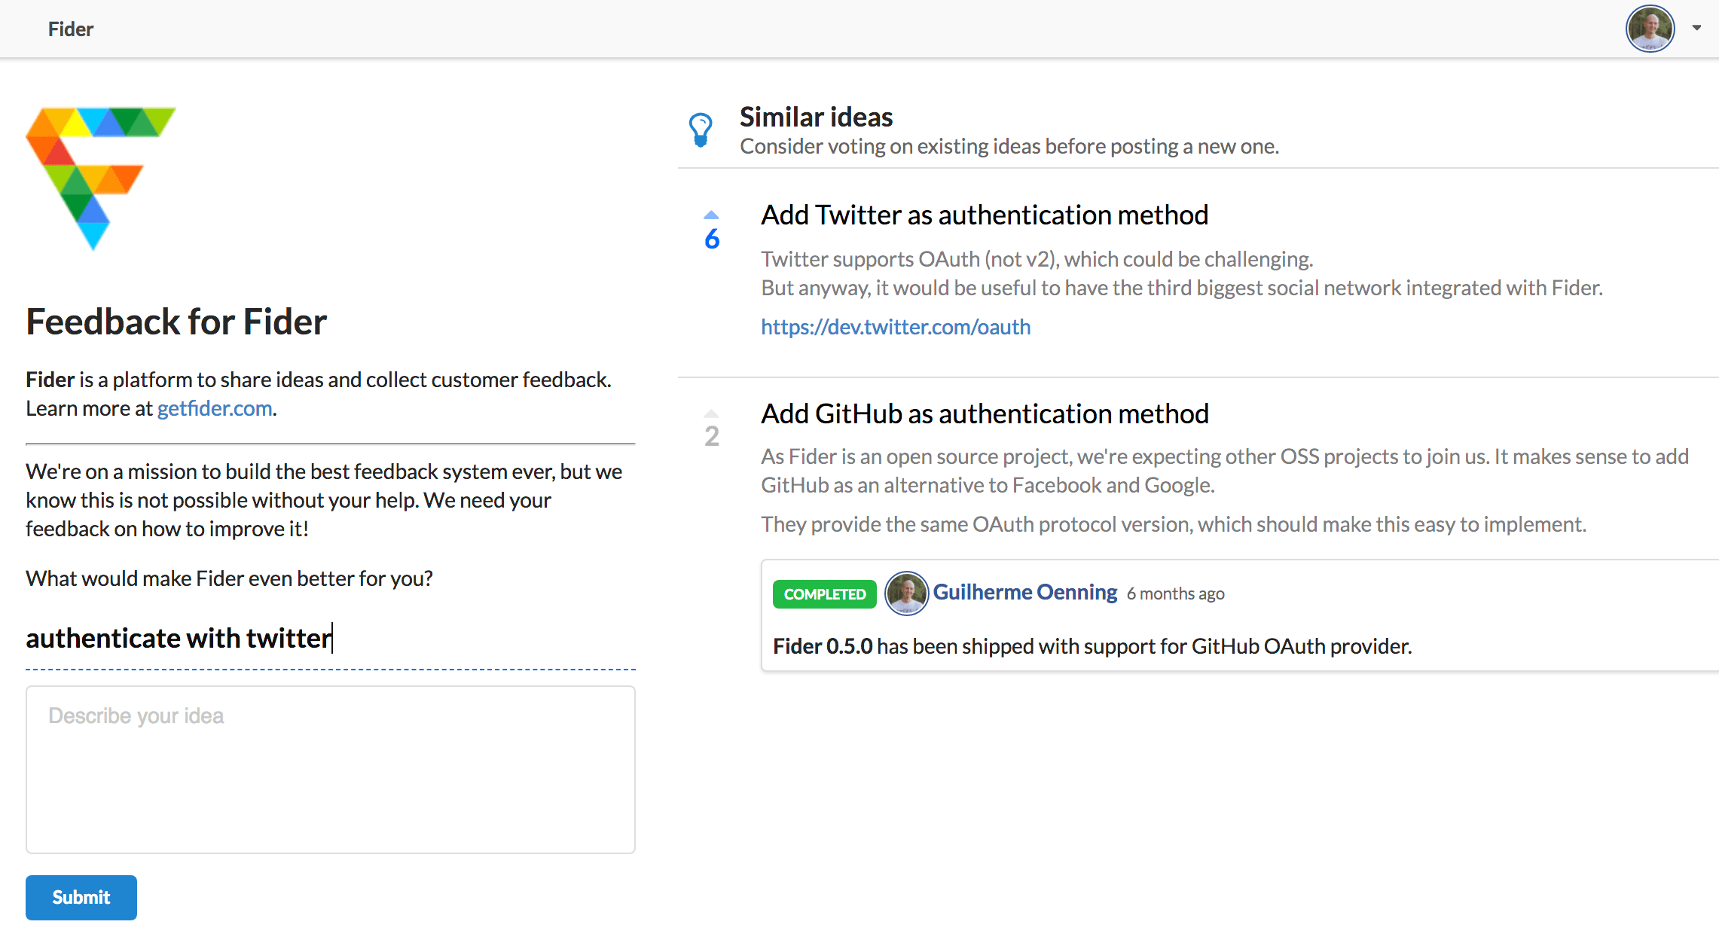Viewport: 1719px width, 949px height.
Task: Click Guilherme Oenning's avatar in response
Action: [906, 594]
